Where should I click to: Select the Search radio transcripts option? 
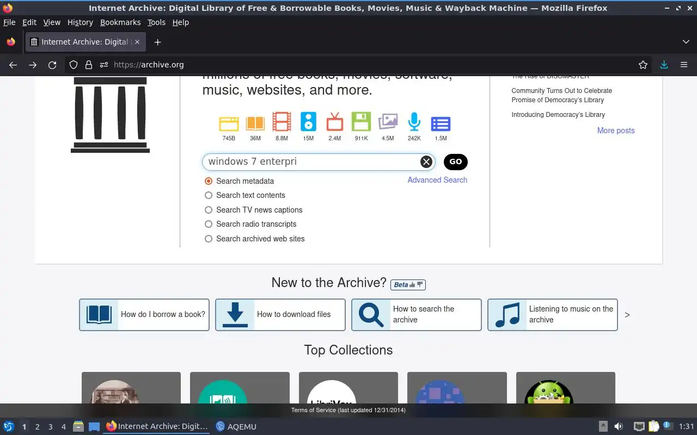pos(209,224)
